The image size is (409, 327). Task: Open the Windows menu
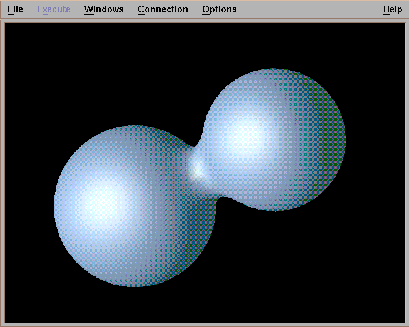coord(104,9)
